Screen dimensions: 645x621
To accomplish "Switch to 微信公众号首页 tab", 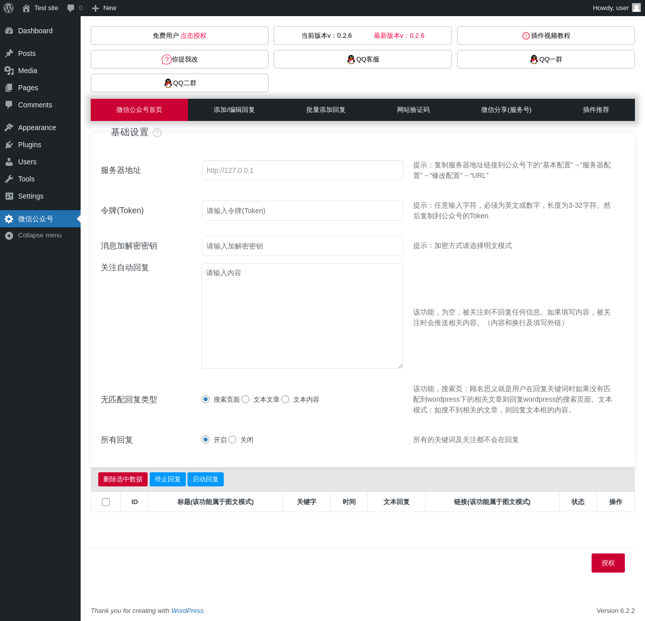I will pyautogui.click(x=139, y=110).
